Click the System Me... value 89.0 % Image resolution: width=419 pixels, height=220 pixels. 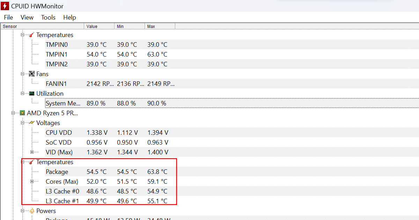pyautogui.click(x=96, y=103)
